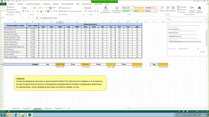The height and width of the screenshot is (117, 209).
Task: Delete cells with the Удалить button
Action: click(x=168, y=9)
